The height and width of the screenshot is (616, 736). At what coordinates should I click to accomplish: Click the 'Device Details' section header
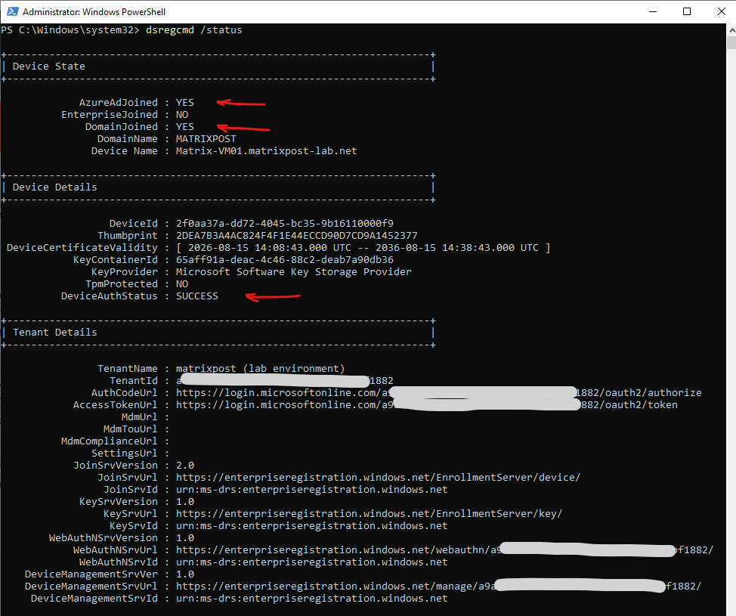pos(55,187)
